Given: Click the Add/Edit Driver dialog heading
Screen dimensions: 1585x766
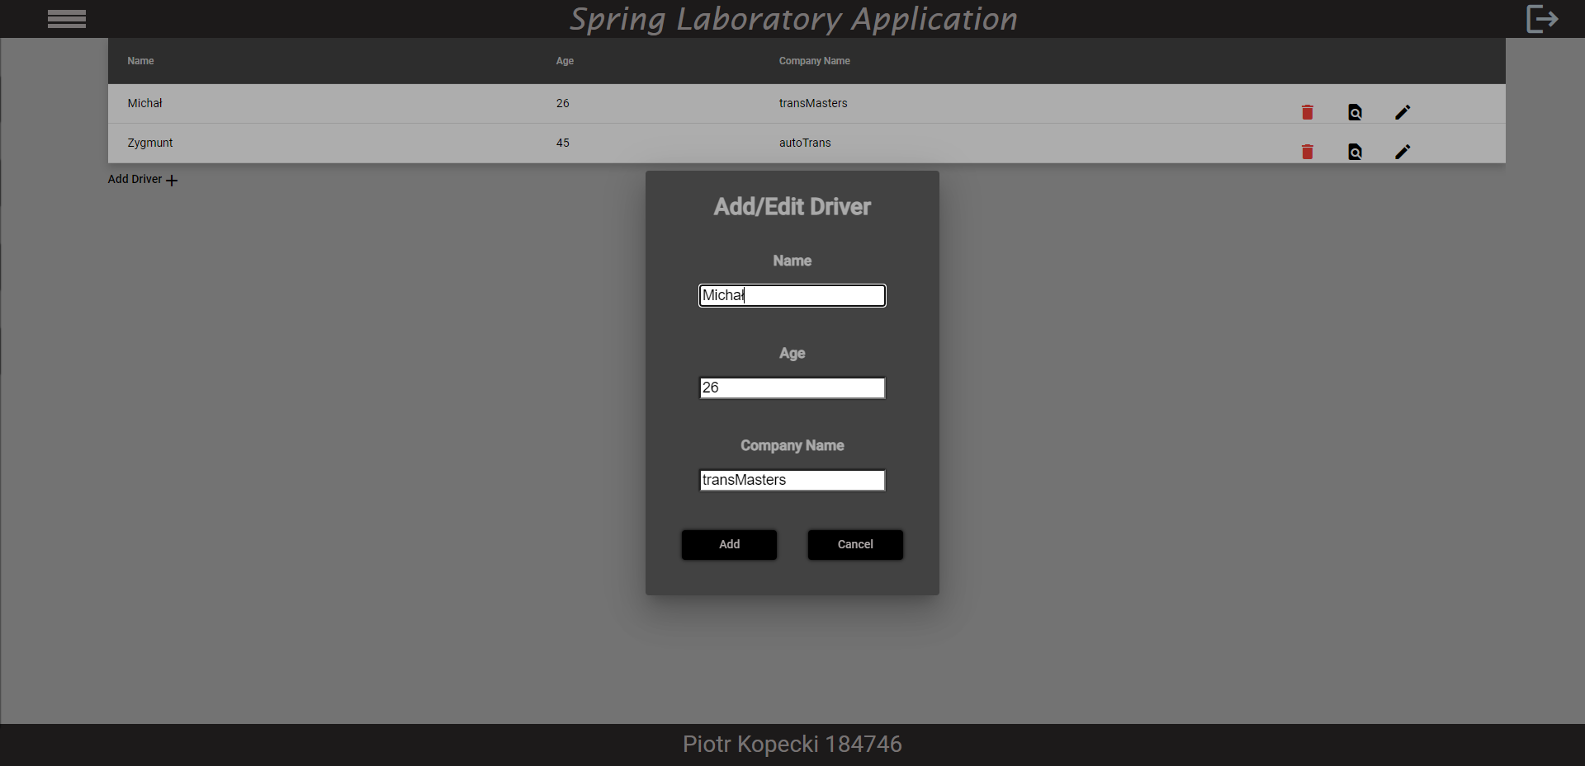Looking at the screenshot, I should click(792, 206).
